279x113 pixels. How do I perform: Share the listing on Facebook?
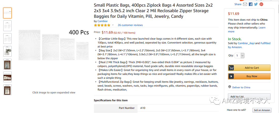click(250, 4)
